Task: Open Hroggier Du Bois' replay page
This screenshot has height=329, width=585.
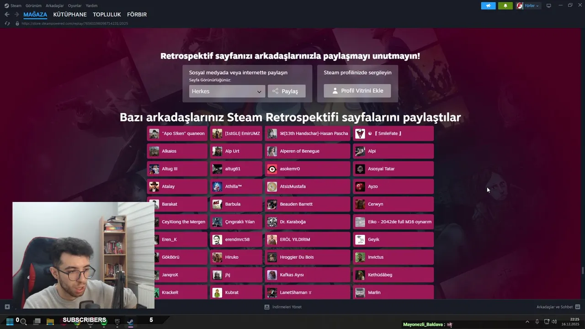Action: click(308, 257)
